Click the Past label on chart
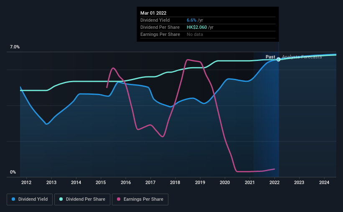This screenshot has height=212, width=343. (270, 57)
